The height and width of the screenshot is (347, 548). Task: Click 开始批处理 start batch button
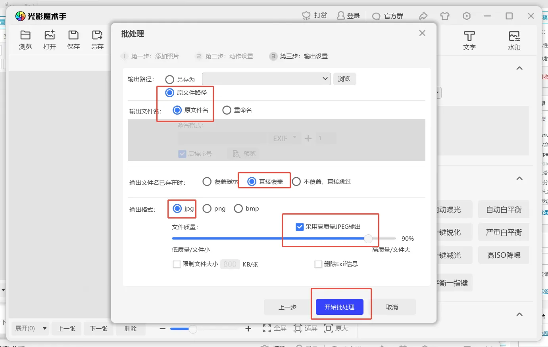340,307
